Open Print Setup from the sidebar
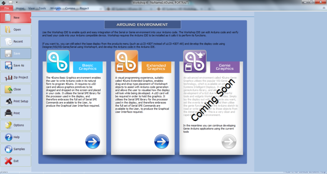The image size is (327, 174). [16, 101]
